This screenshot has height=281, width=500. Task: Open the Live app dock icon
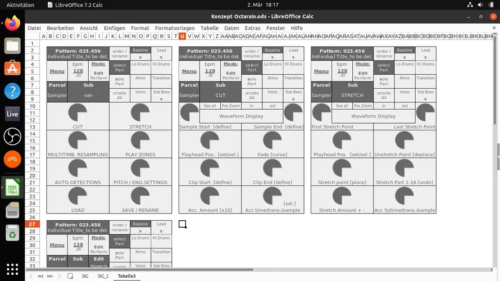pyautogui.click(x=12, y=114)
